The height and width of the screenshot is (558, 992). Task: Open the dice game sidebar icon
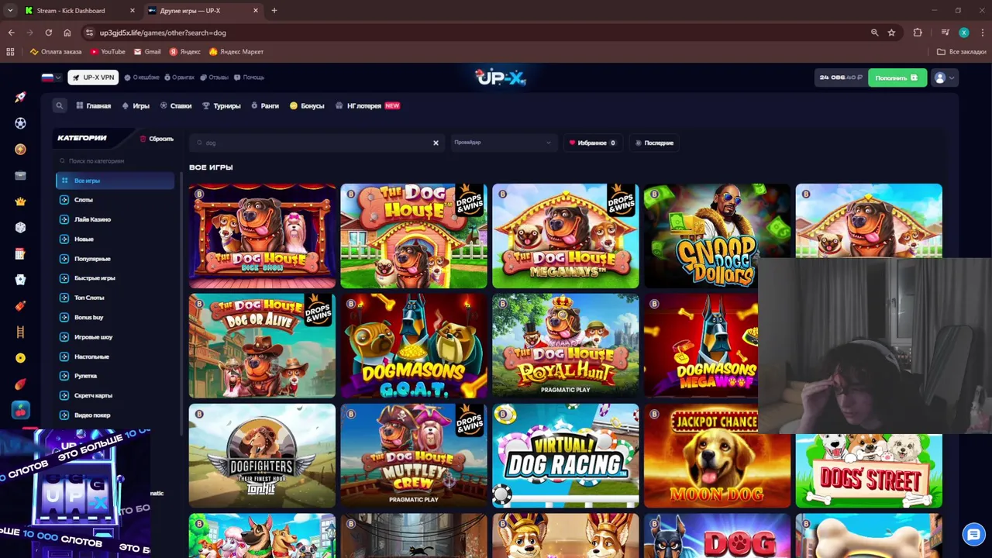[20, 227]
